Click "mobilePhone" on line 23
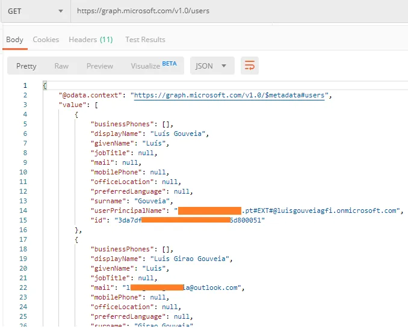Screen dimensions: 408x332 pyautogui.click(x=118, y=297)
